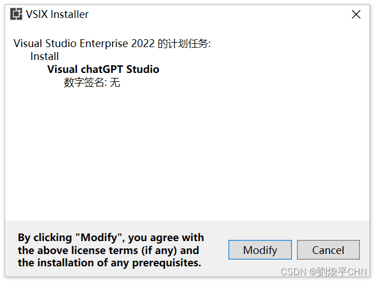This screenshot has height=282, width=375.
Task: Click the "无" signature value
Action: pos(115,82)
